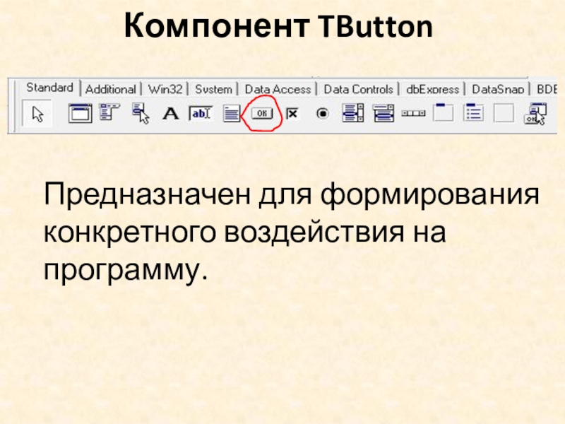
Task: Click the heading "Компонент TButton"
Action: coord(278,25)
